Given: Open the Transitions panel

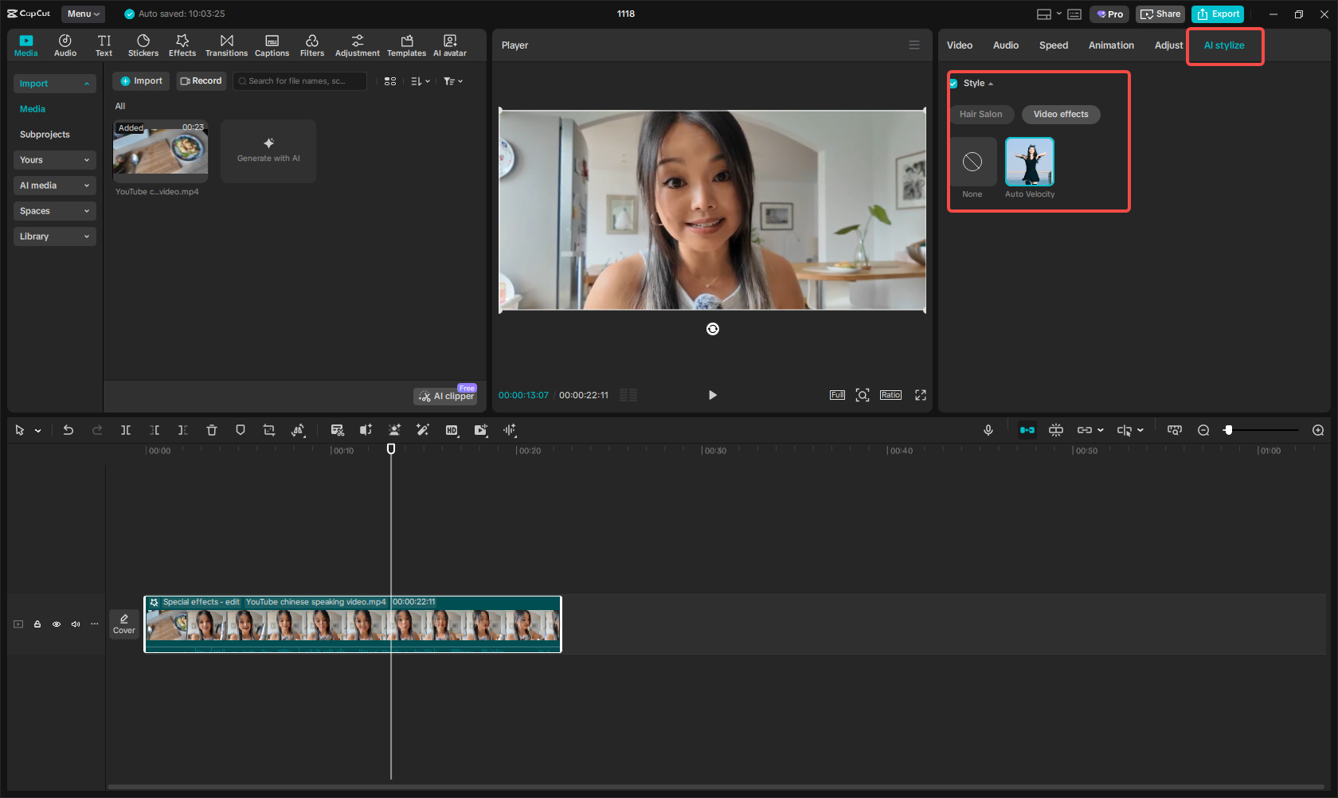Looking at the screenshot, I should pos(226,44).
